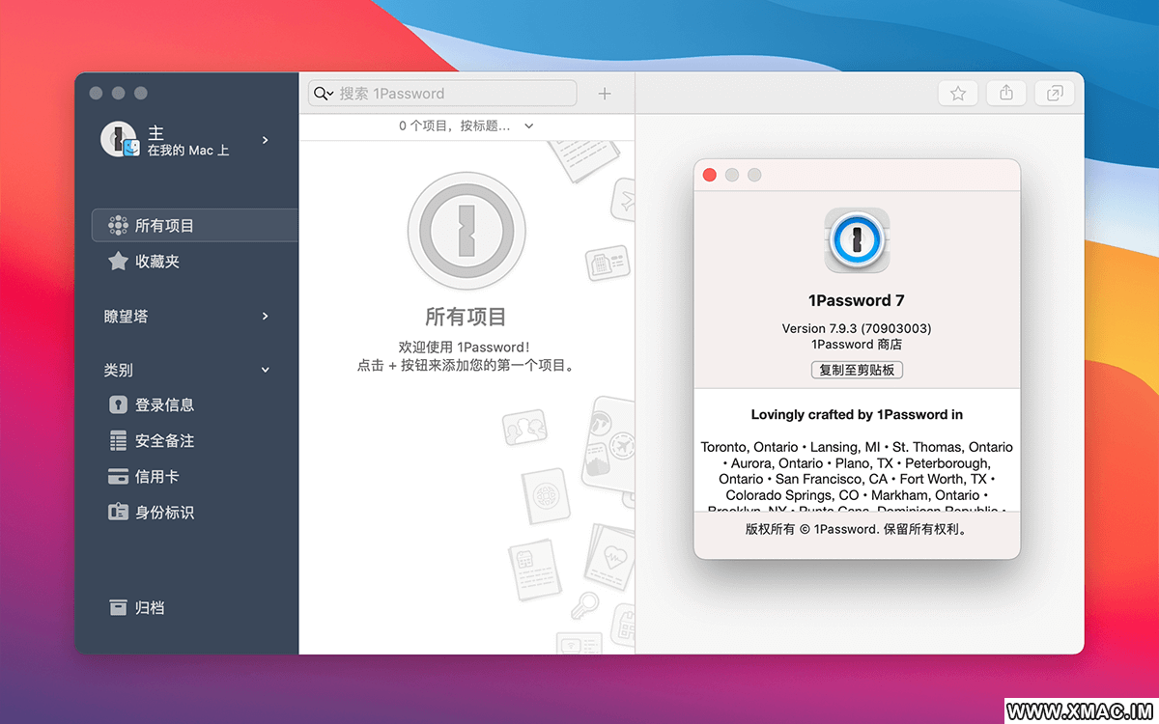This screenshot has height=724, width=1159.
Task: Select All Items in the sidebar
Action: point(164,226)
